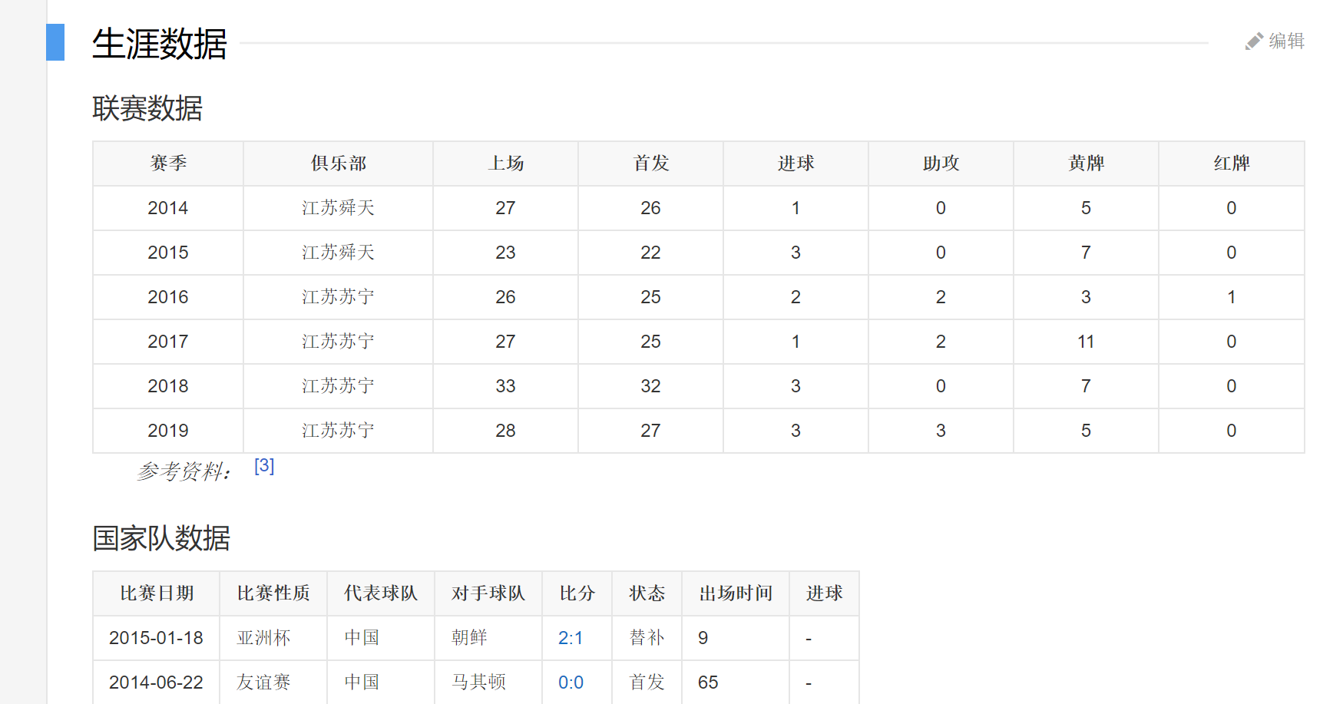The width and height of the screenshot is (1333, 704).
Task: Select season cell 2016
Action: pyautogui.click(x=168, y=297)
